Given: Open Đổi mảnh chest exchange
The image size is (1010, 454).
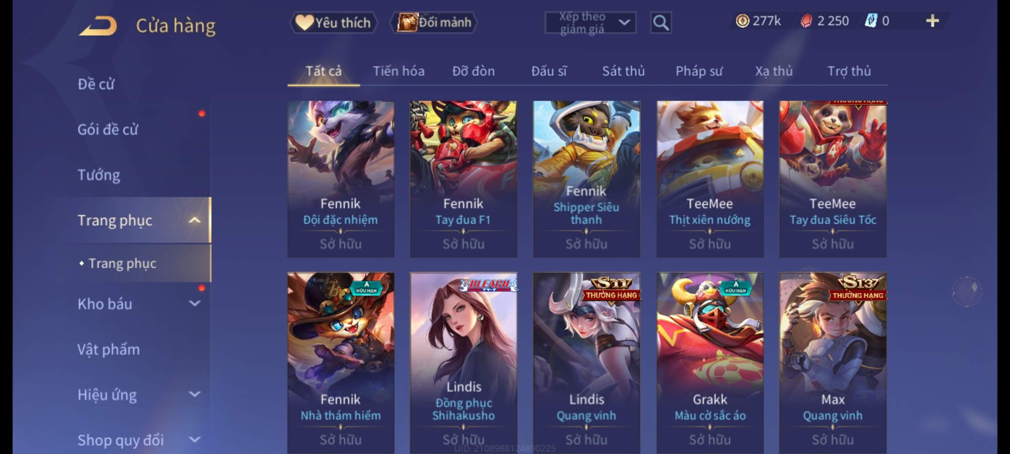Looking at the screenshot, I should click(433, 22).
